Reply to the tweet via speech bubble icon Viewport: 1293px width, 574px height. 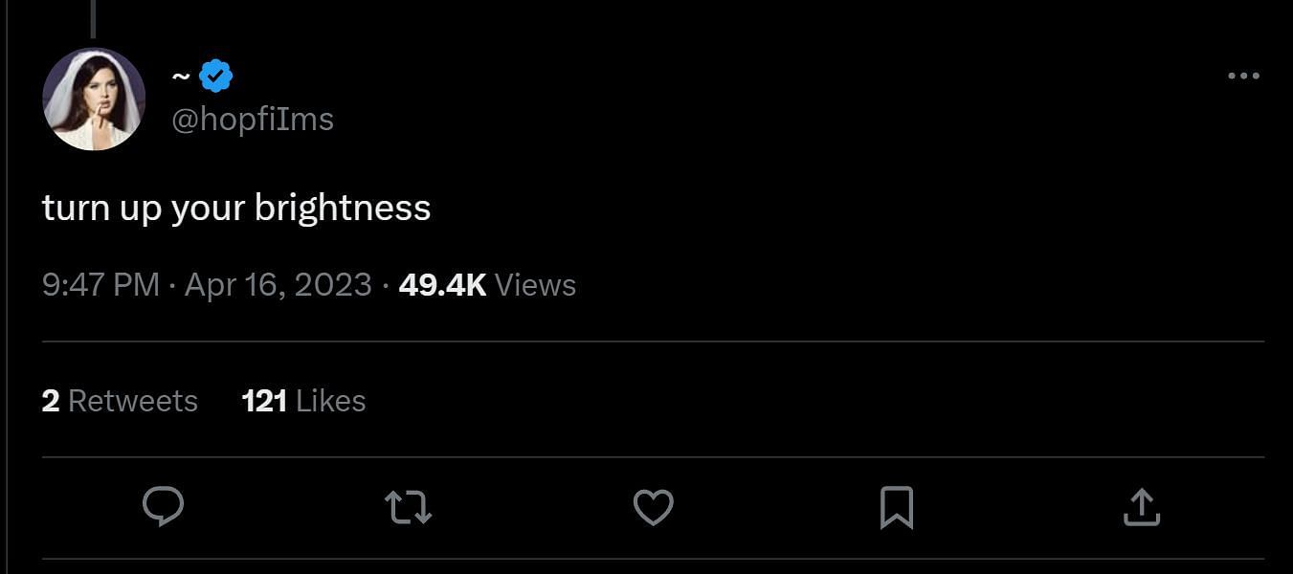point(163,506)
